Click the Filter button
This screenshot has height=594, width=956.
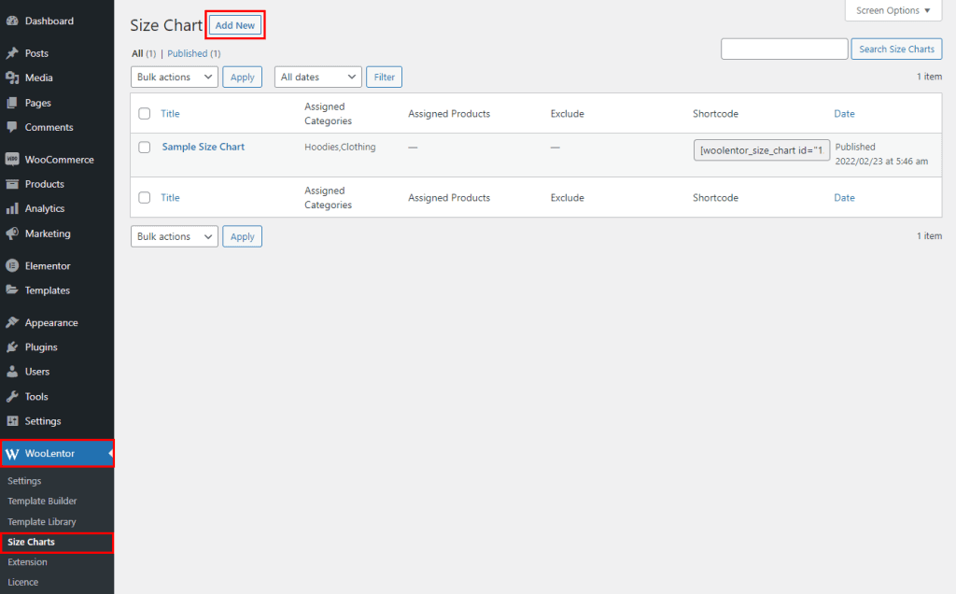384,77
